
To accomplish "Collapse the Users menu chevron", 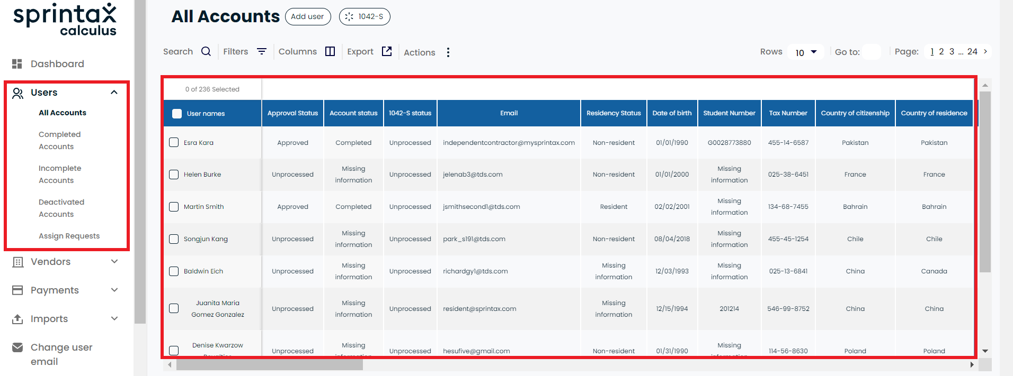I will coord(114,93).
